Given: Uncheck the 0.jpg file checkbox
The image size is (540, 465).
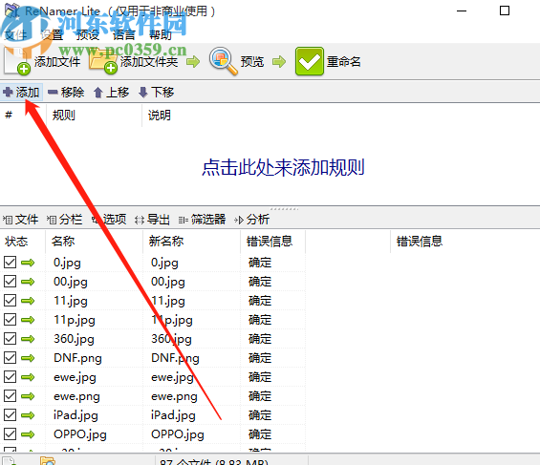Looking at the screenshot, I should (10, 262).
